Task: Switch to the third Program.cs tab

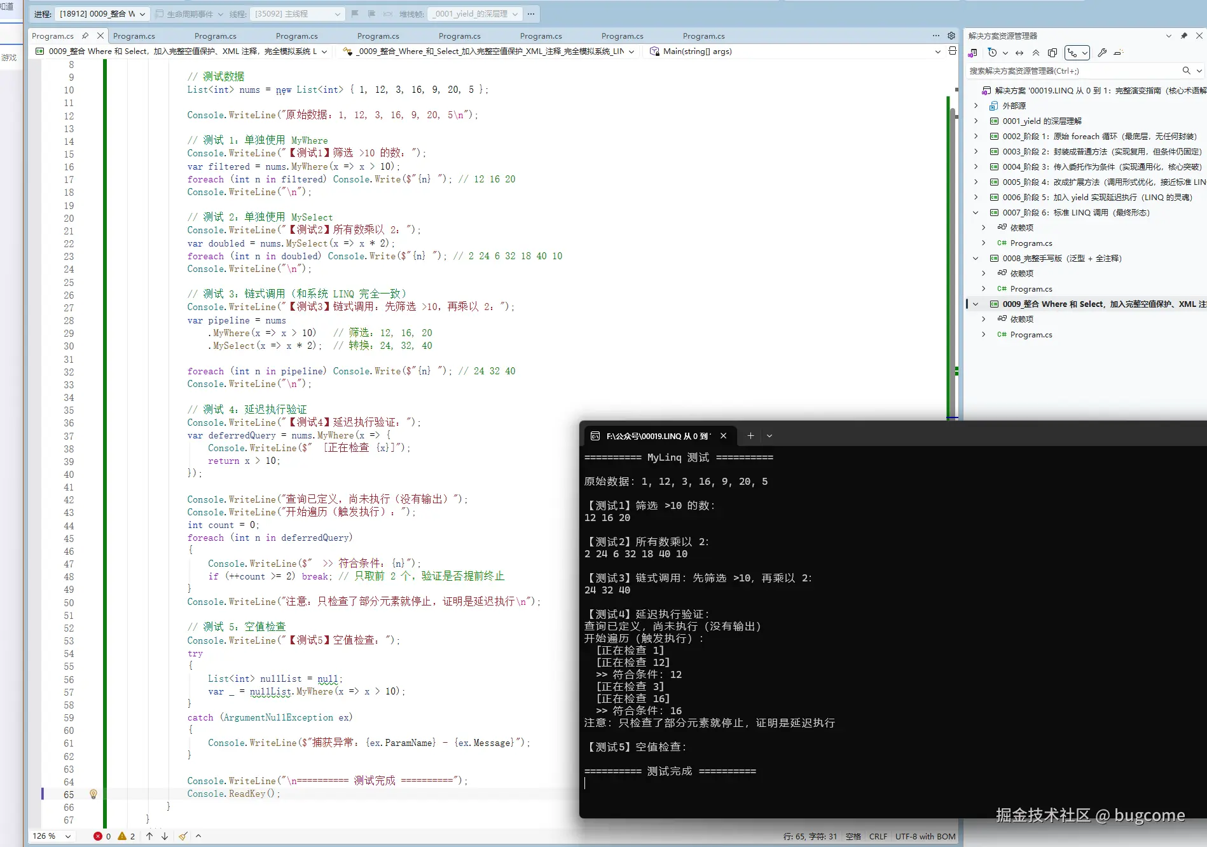Action: (x=216, y=36)
